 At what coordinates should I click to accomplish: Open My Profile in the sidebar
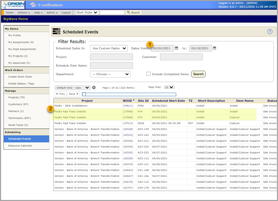(15, 35)
